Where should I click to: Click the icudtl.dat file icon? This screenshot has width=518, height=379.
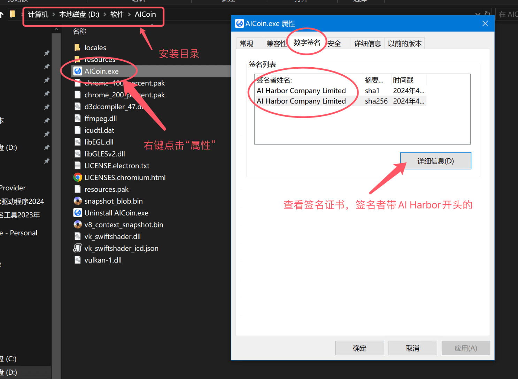(x=78, y=130)
